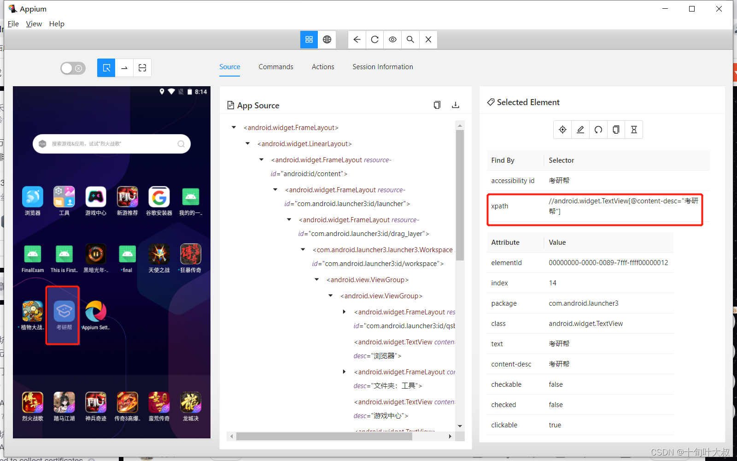Click the scroll-down arrow of source tree
Image resolution: width=737 pixels, height=461 pixels.
point(460,426)
